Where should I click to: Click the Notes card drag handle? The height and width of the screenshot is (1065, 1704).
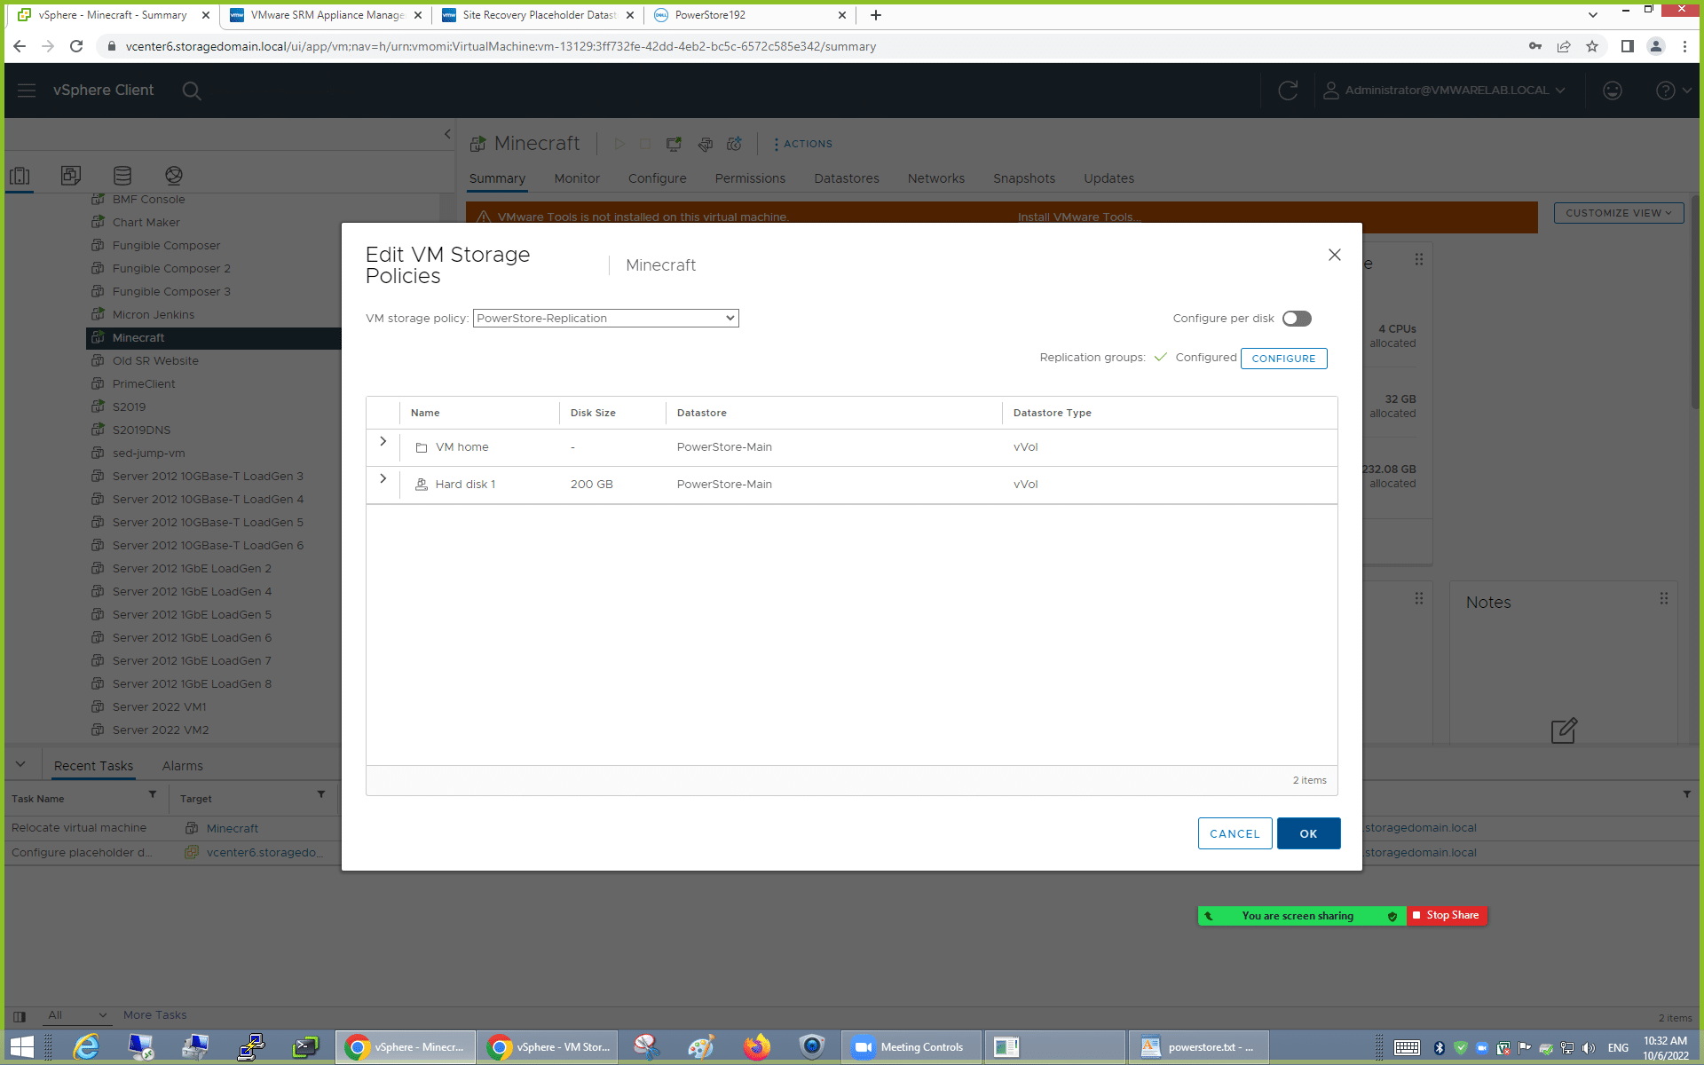click(x=1664, y=599)
